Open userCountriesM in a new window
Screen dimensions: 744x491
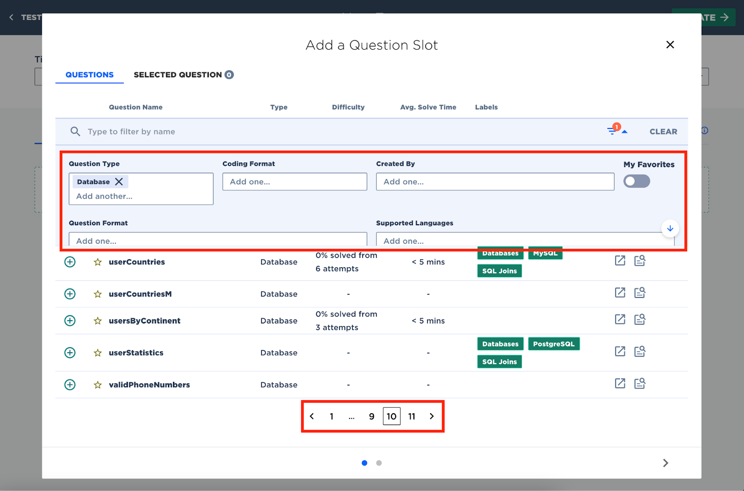[620, 293]
